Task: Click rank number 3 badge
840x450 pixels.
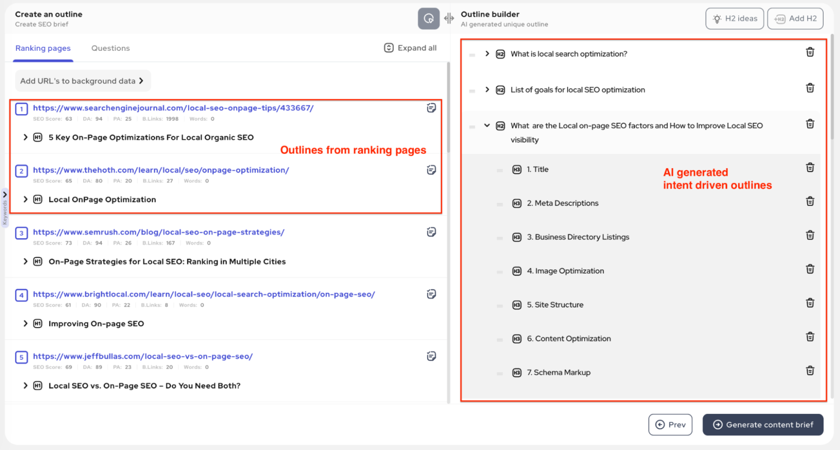Action: 21,233
